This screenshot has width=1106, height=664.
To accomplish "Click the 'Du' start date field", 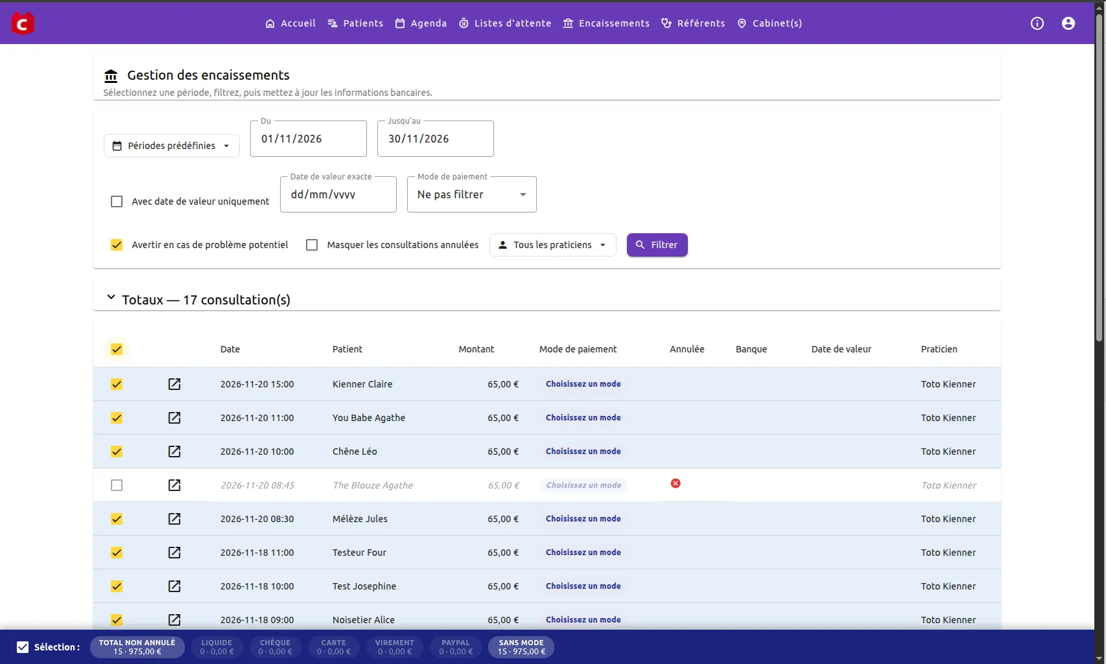I will coord(309,139).
